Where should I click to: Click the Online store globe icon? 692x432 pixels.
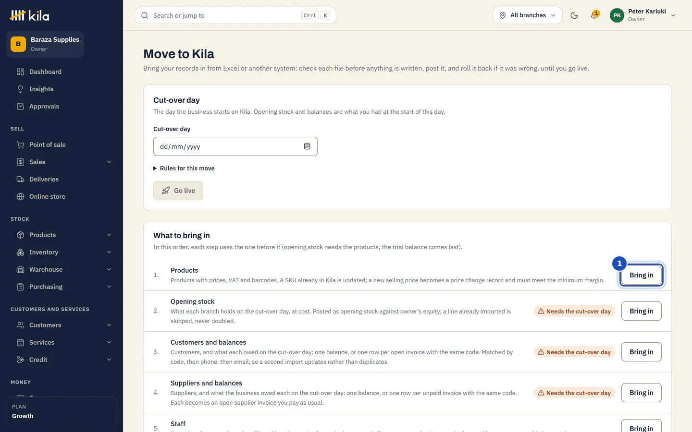click(x=20, y=197)
